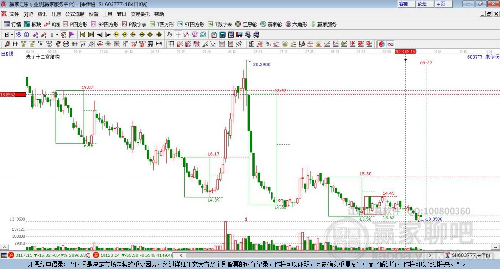The height and width of the screenshot is (269, 500).
Task: Switch to the K线 chart view
Action: pos(52,24)
